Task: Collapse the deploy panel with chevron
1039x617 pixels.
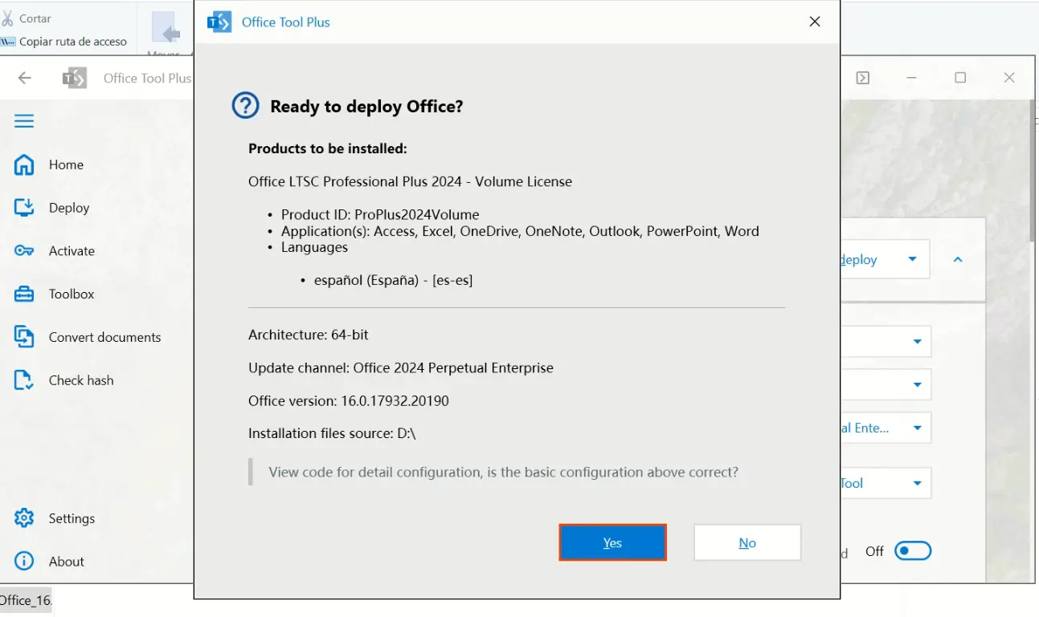Action: [x=958, y=259]
